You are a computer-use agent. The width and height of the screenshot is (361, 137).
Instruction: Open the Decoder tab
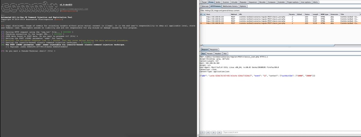pos(263,2)
